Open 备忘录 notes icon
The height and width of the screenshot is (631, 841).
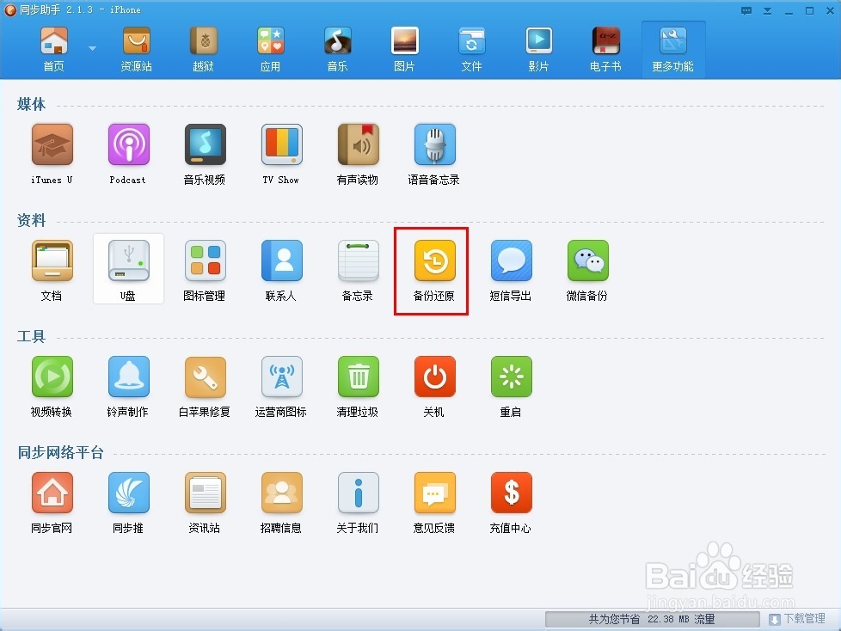point(359,260)
